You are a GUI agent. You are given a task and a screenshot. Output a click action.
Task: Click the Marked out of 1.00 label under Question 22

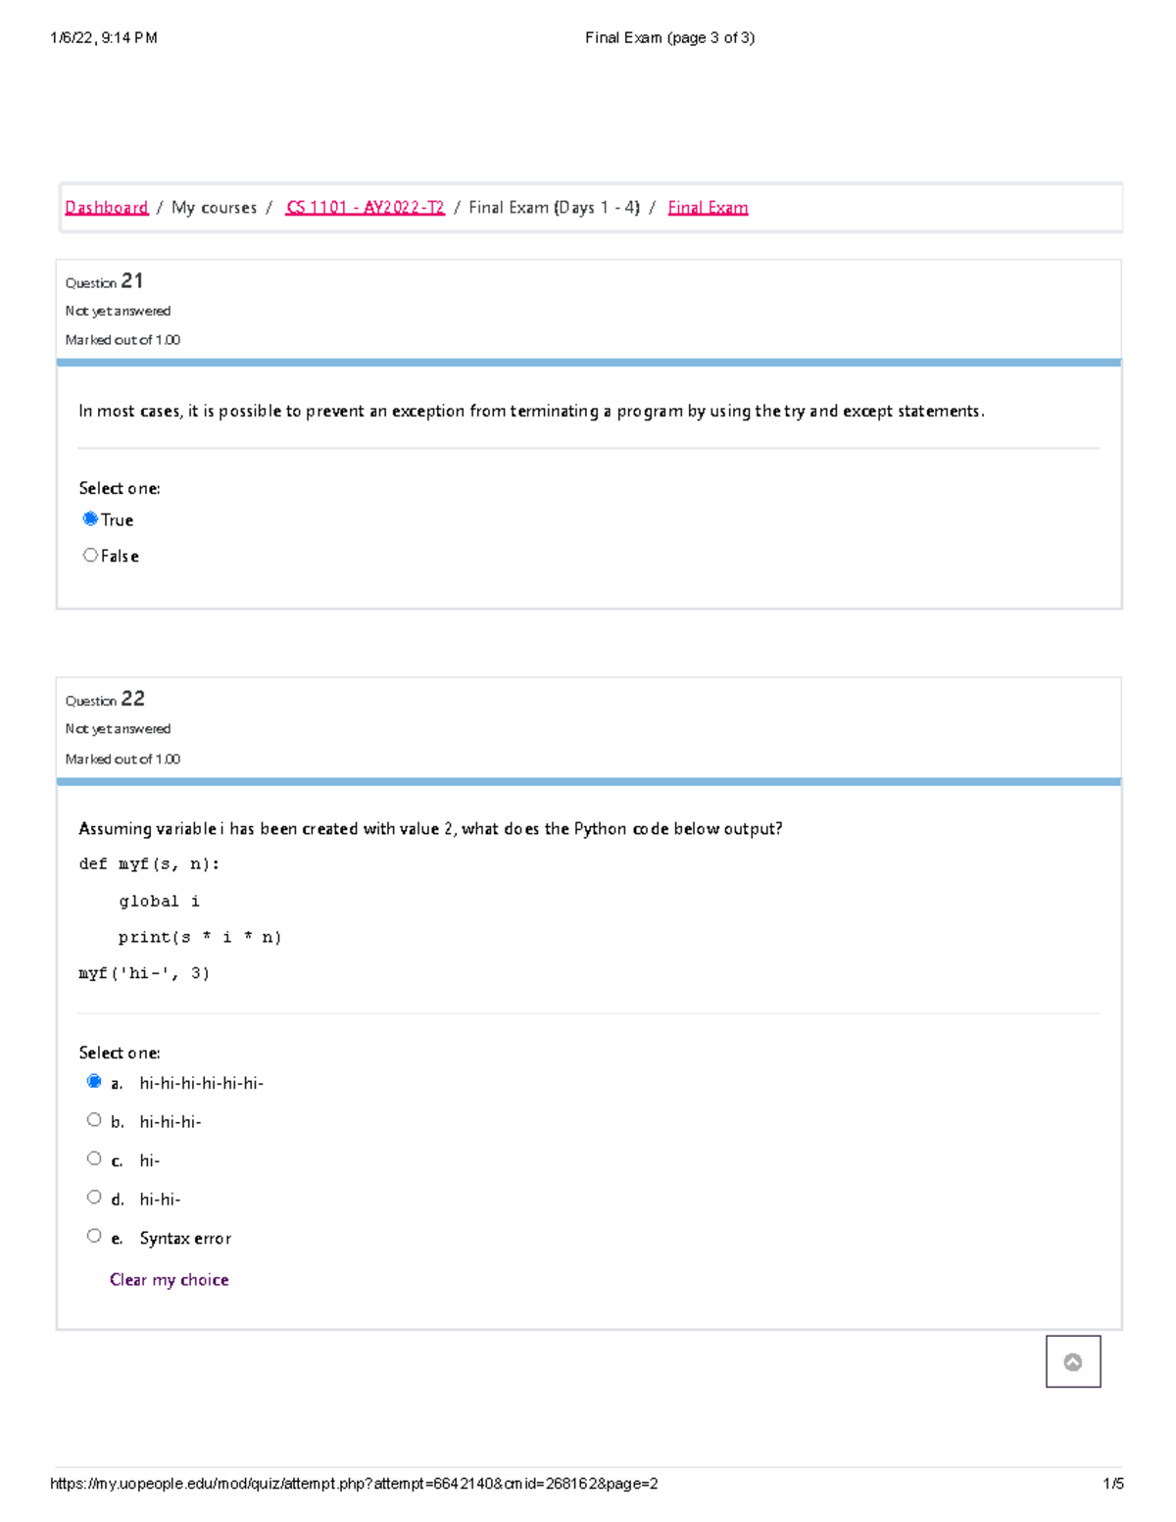click(x=122, y=759)
